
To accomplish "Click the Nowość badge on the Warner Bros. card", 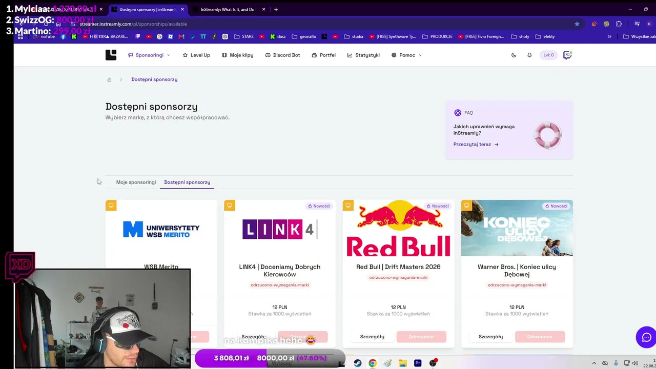I will click(556, 206).
